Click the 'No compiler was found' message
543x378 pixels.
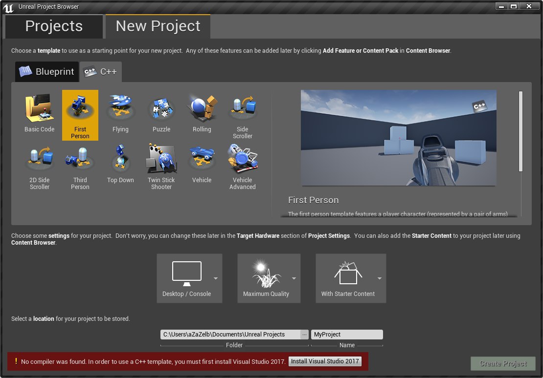point(153,361)
